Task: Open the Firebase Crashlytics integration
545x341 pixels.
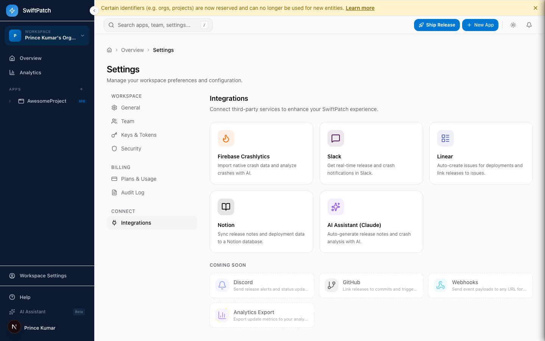Action: click(261, 153)
